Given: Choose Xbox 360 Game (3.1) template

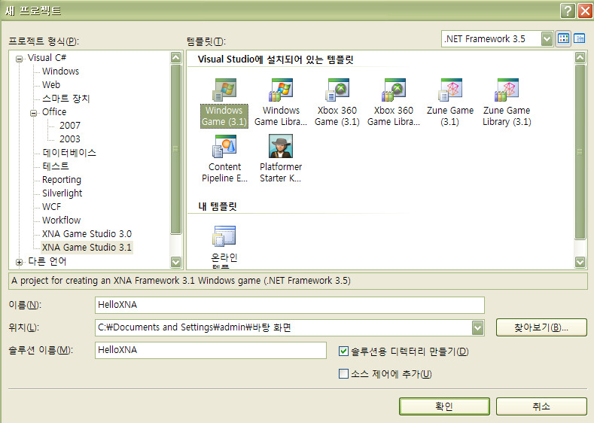Looking at the screenshot, I should (x=337, y=102).
